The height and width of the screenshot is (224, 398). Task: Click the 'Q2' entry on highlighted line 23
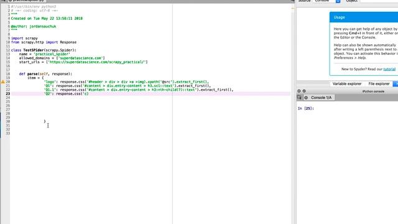coord(67,94)
